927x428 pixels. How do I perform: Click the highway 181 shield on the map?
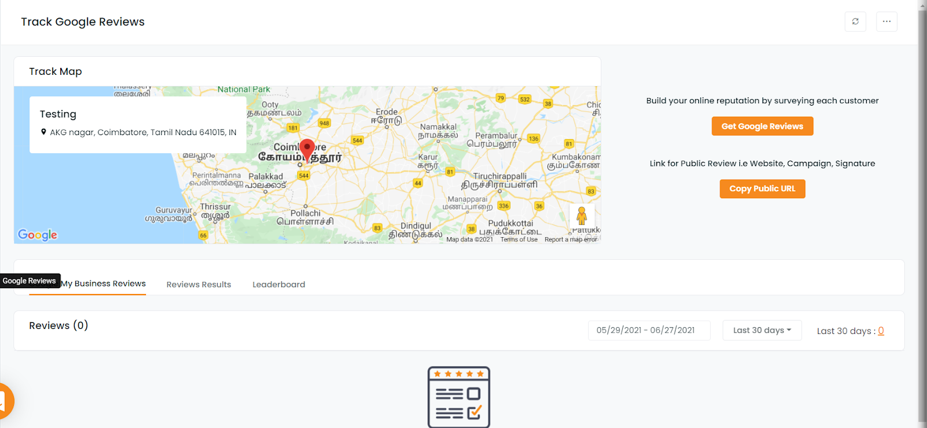tap(293, 128)
